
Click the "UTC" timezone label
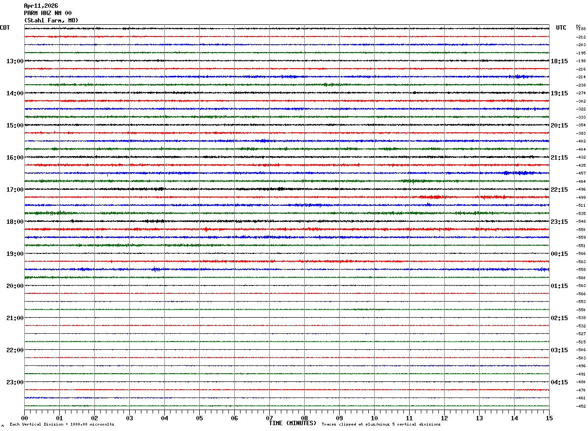[x=561, y=28]
